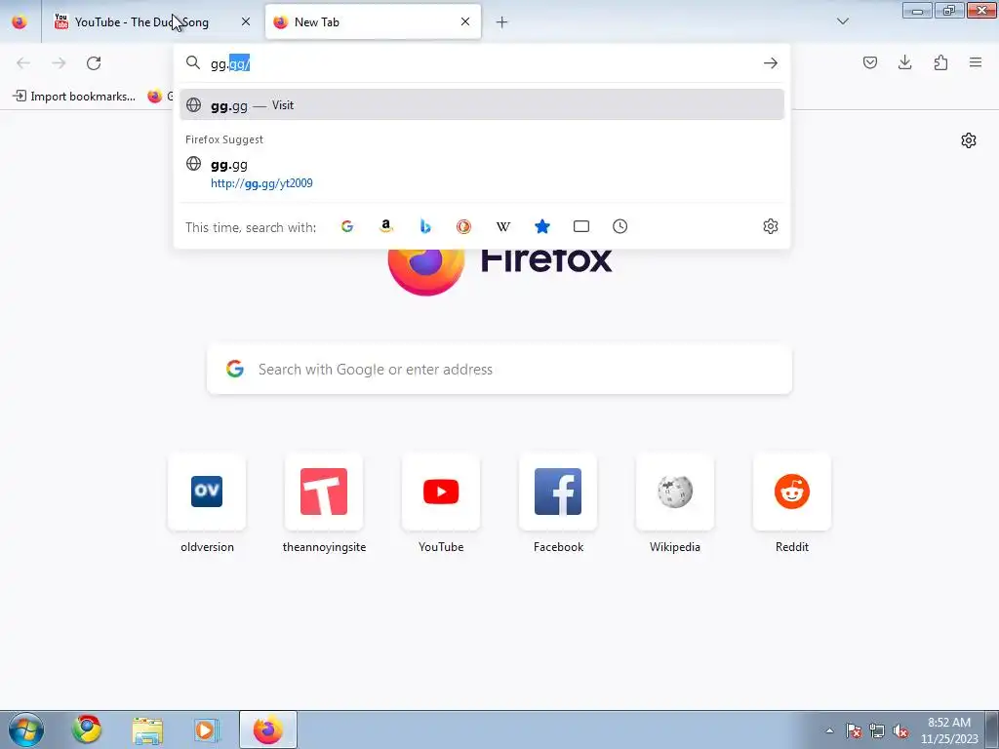Search history with the clock icon
The height and width of the screenshot is (749, 999).
point(619,226)
